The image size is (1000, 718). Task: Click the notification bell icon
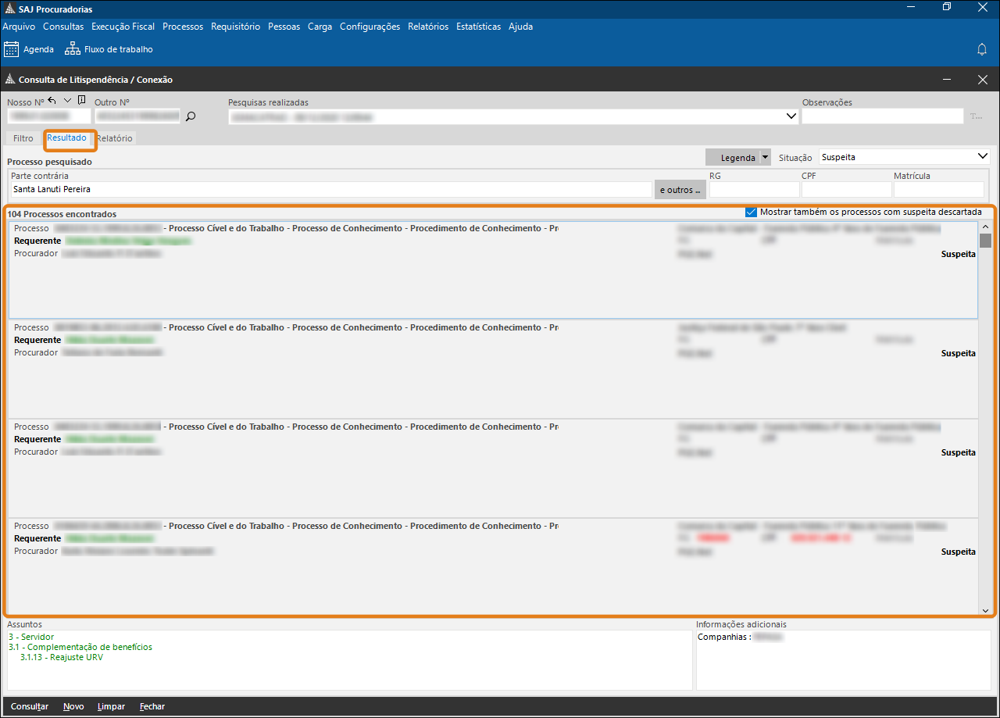click(x=982, y=49)
